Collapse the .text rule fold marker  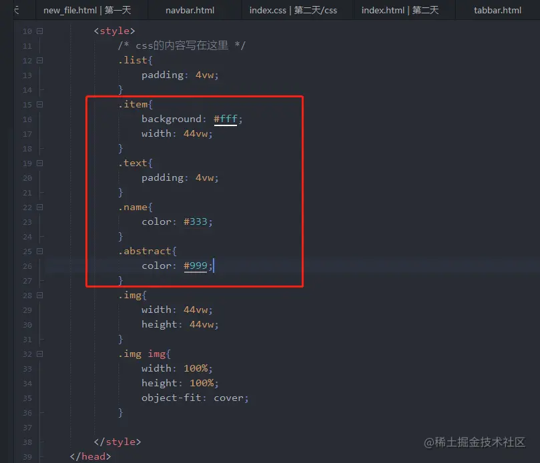[40, 163]
